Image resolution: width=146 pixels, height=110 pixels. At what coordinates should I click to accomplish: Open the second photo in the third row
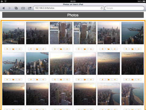(x=37, y=94)
